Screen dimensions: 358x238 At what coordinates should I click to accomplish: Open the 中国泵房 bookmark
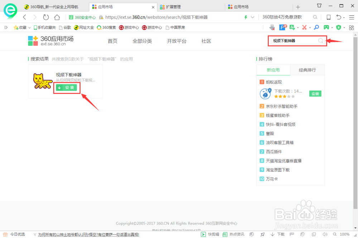175,28
